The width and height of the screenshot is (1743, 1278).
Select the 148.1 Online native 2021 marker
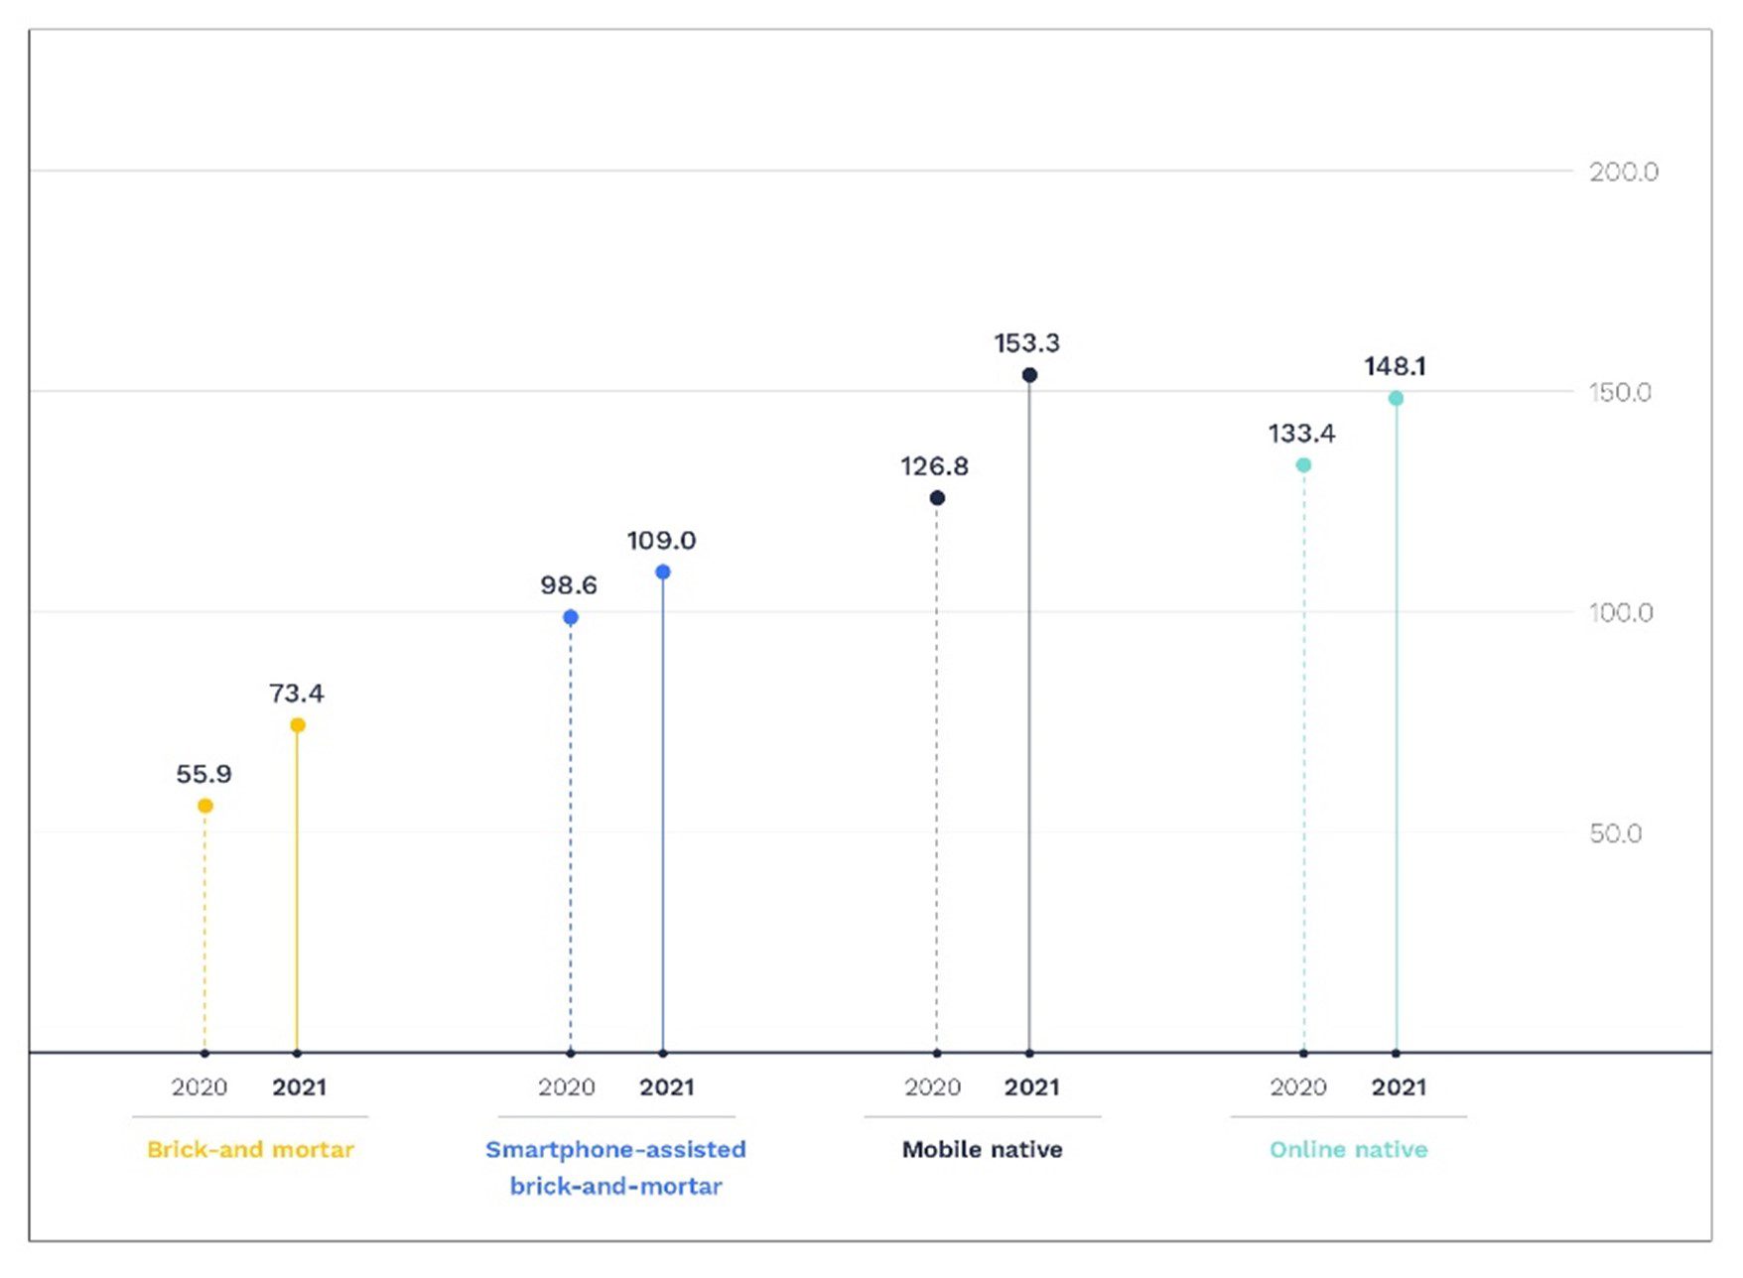click(x=1396, y=398)
